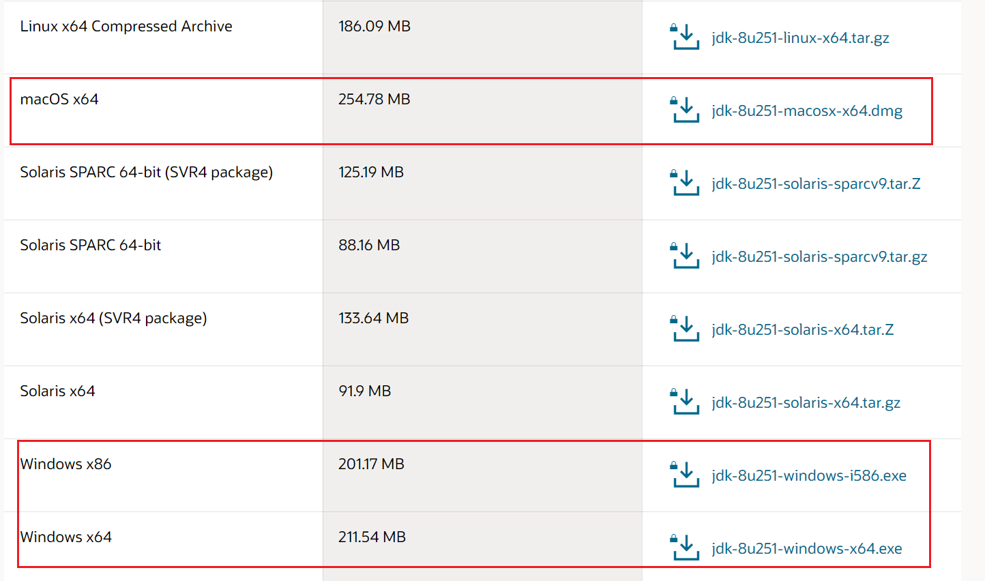Click download icon for windows-x64.exe
Screen dimensions: 985x581
point(686,548)
